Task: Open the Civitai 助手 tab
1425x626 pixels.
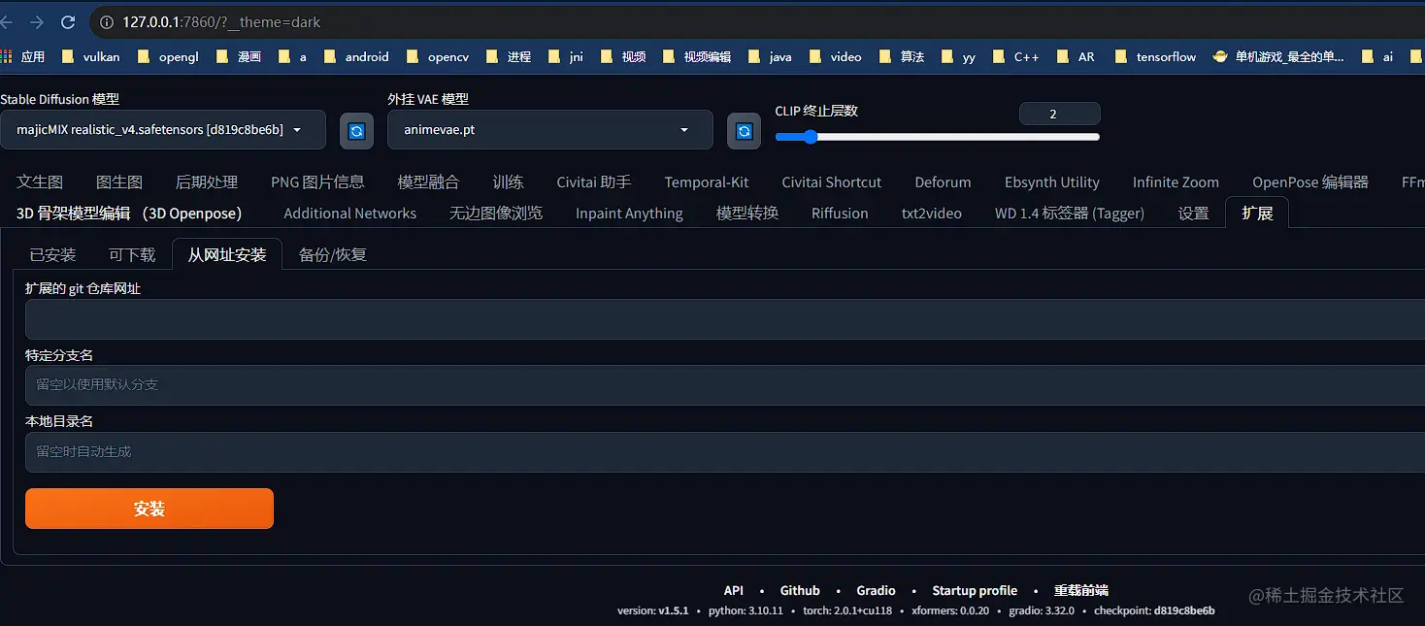Action: (594, 182)
